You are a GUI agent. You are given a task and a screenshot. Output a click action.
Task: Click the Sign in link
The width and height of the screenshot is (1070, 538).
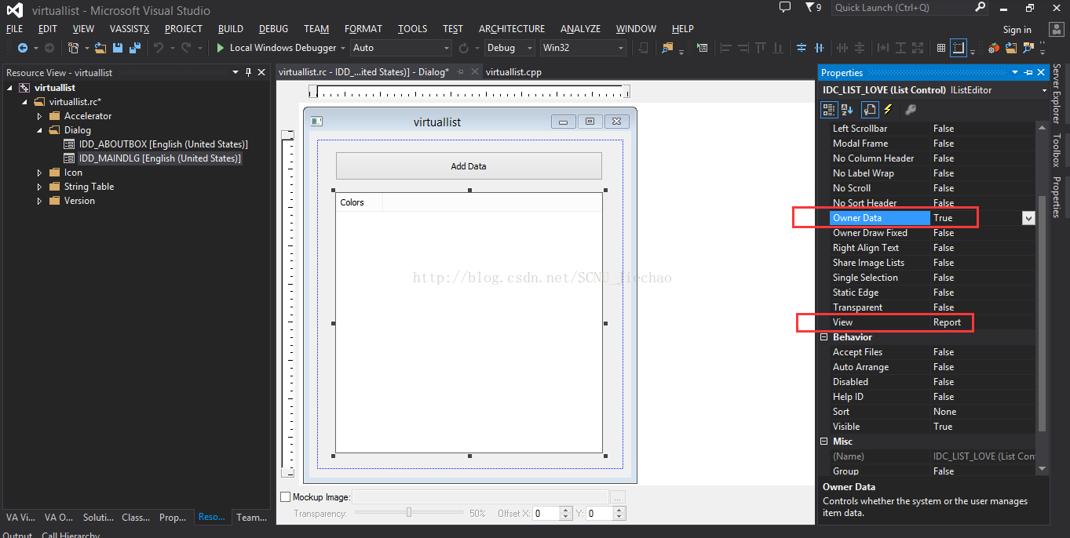(x=1017, y=30)
